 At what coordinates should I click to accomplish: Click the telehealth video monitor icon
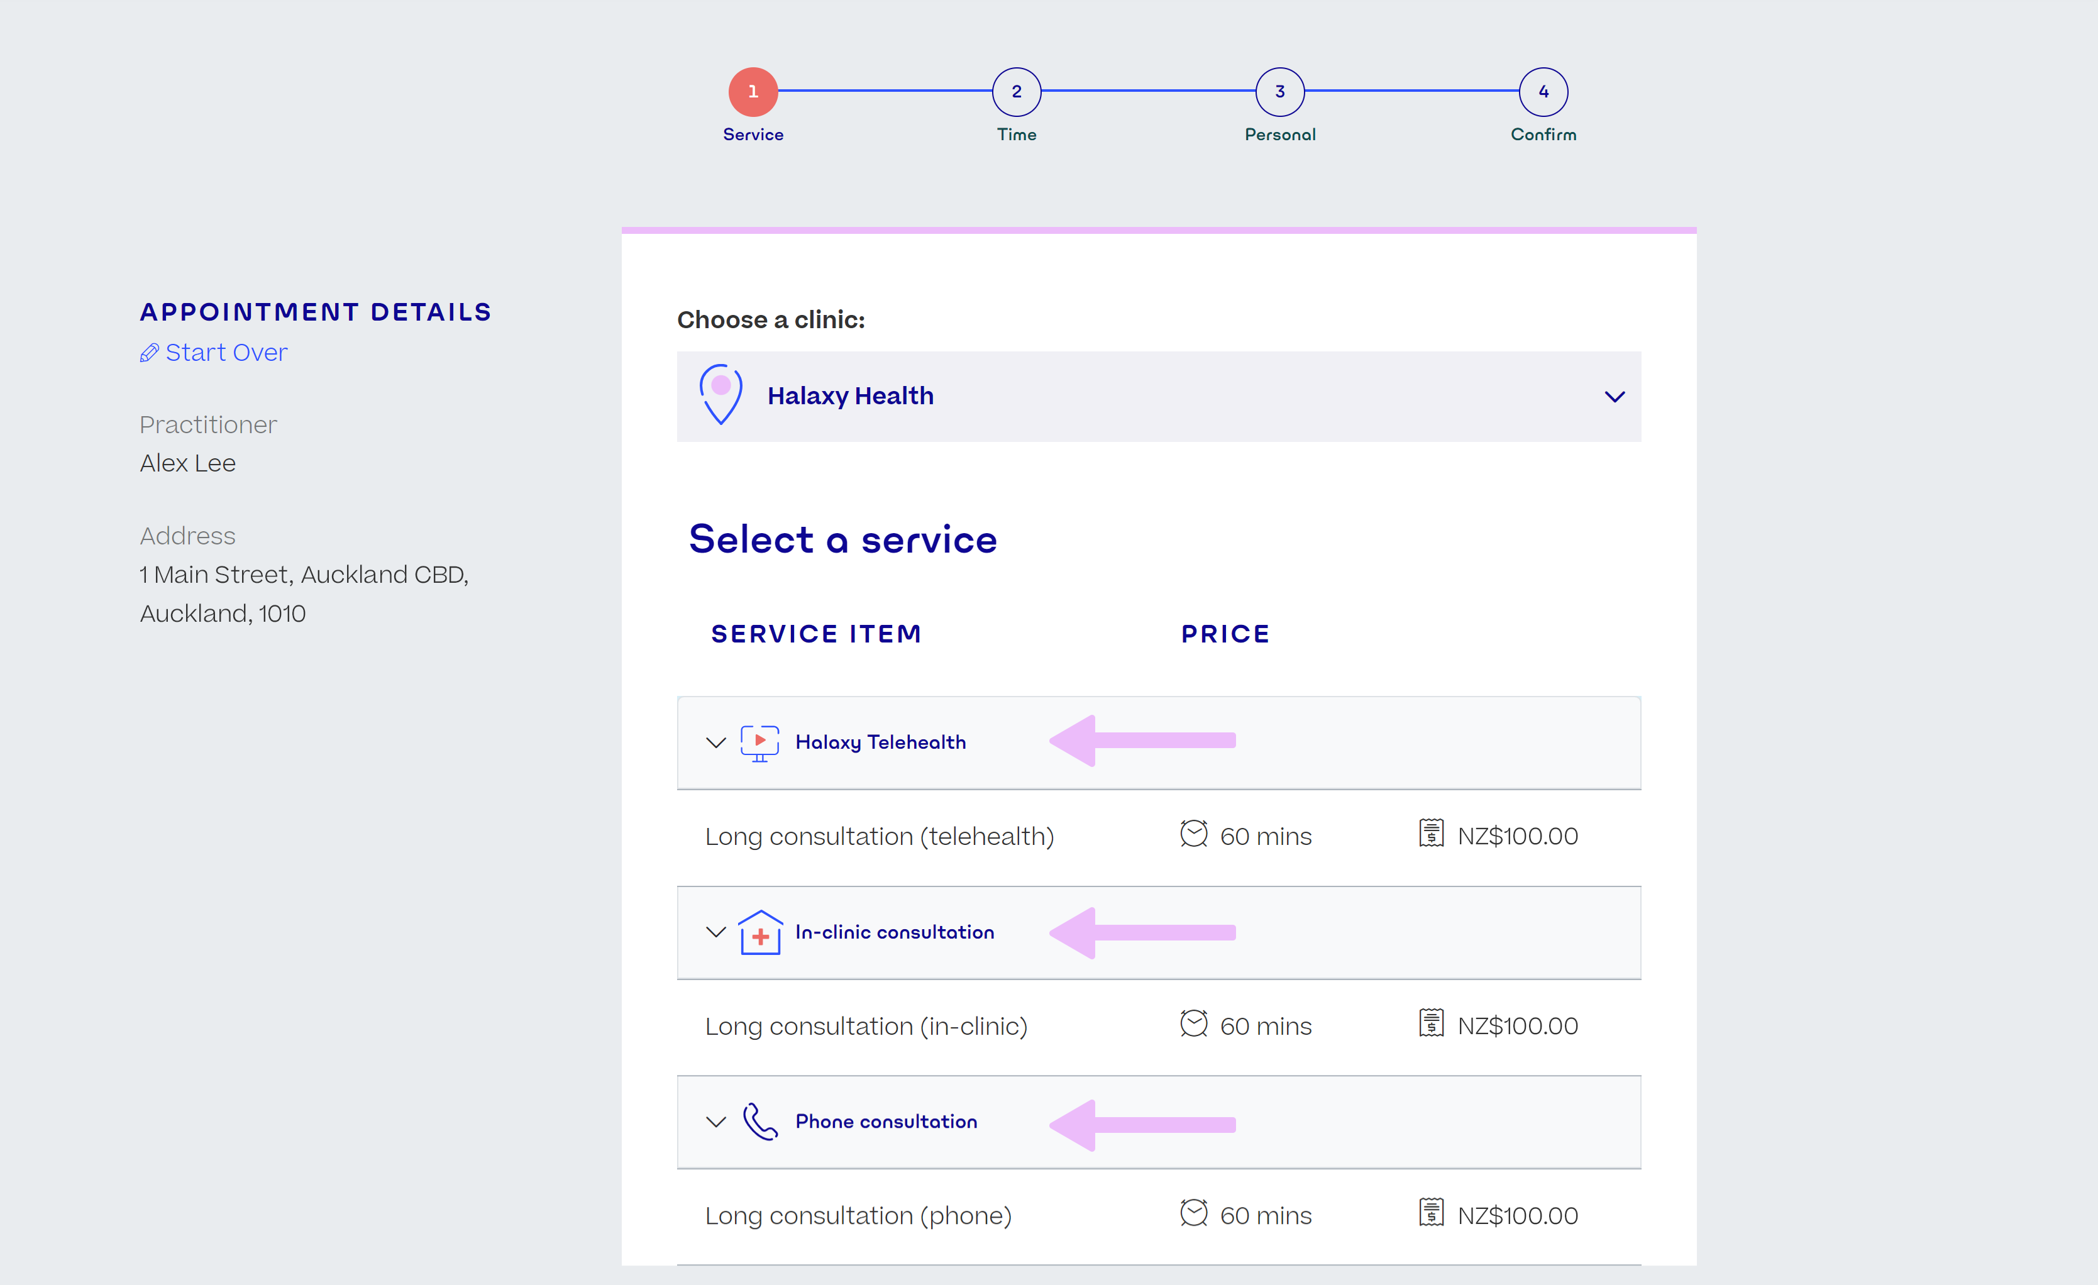[759, 744]
